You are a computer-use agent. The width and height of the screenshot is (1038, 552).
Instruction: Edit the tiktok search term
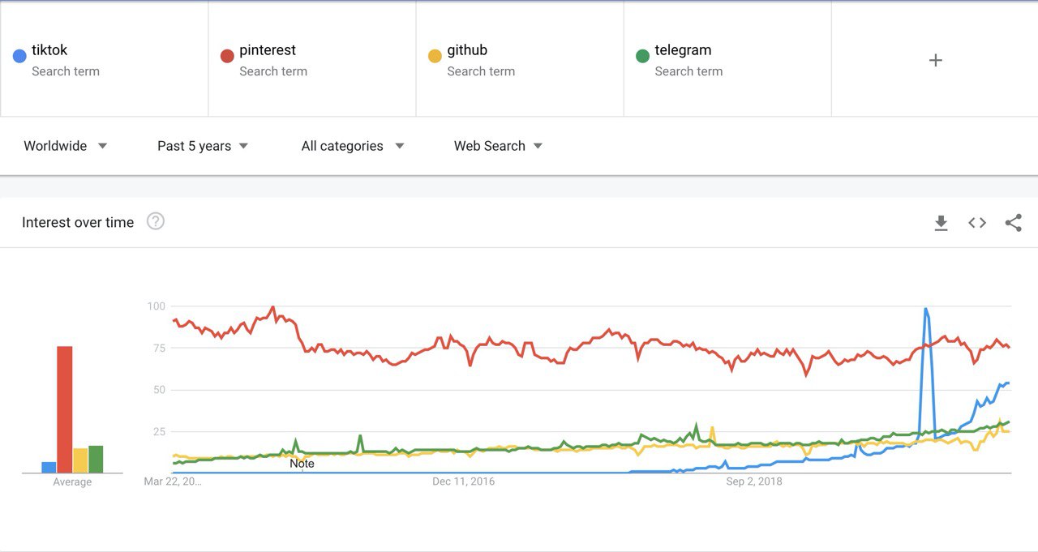(49, 50)
